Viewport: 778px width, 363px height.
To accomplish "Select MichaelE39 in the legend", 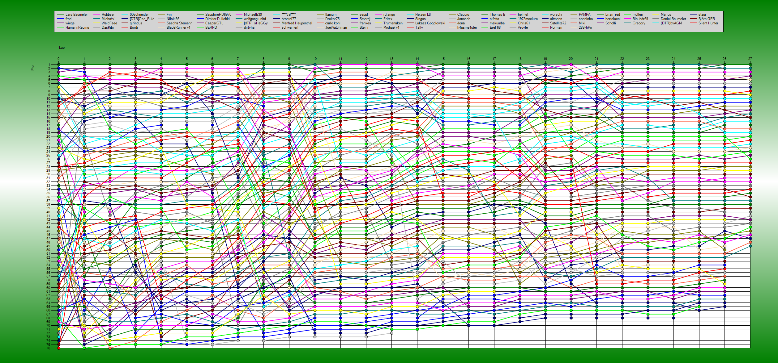I will tap(253, 15).
